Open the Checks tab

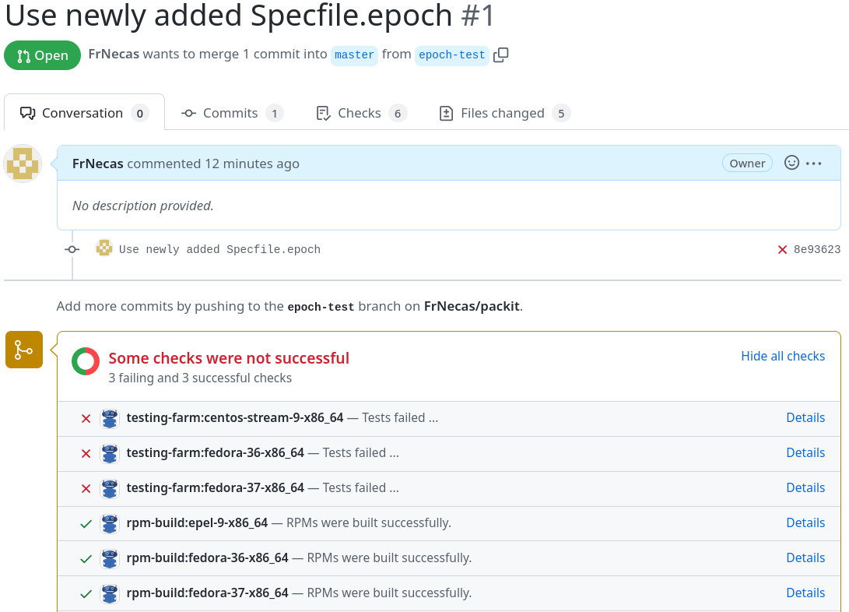(360, 113)
